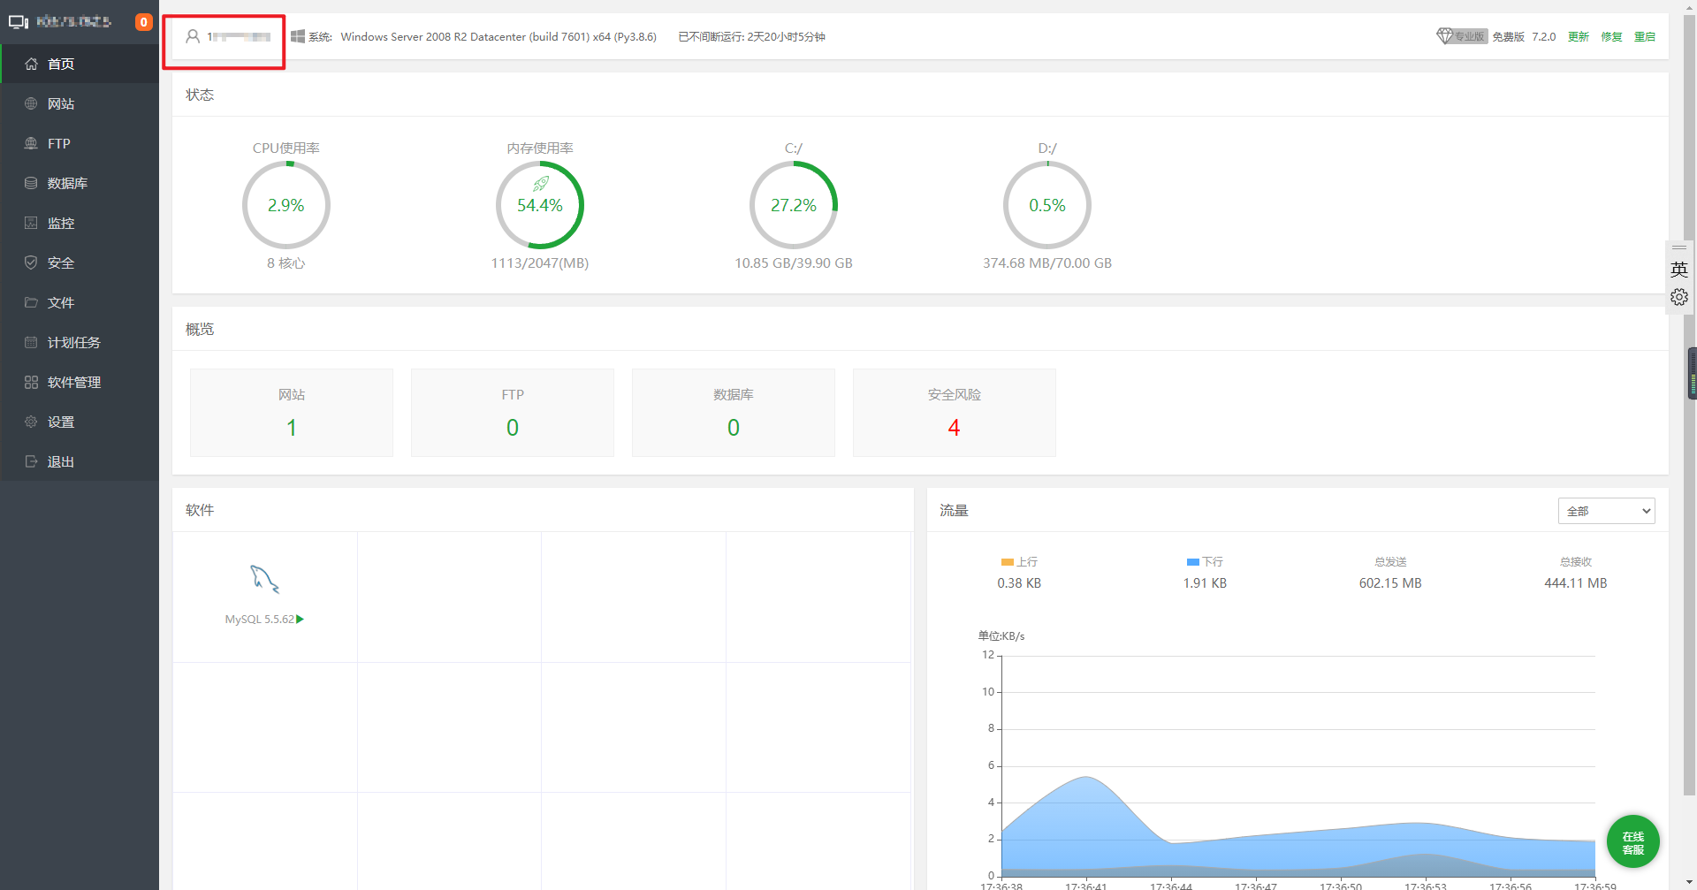Image resolution: width=1697 pixels, height=890 pixels.
Task: Open the 数据库 database menu item
Action: [80, 183]
